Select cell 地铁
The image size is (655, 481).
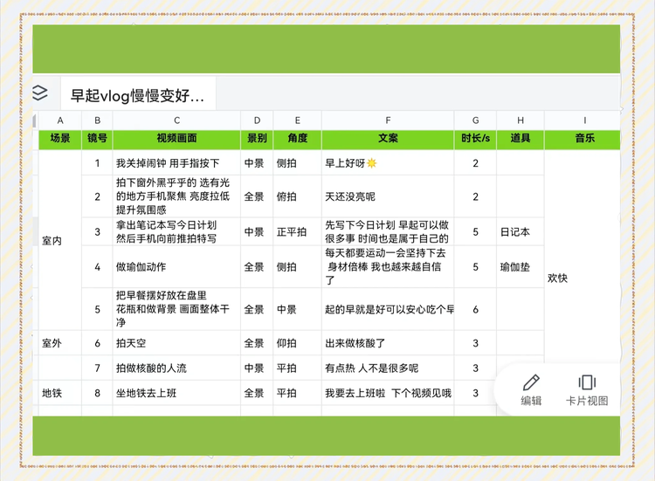(60, 393)
